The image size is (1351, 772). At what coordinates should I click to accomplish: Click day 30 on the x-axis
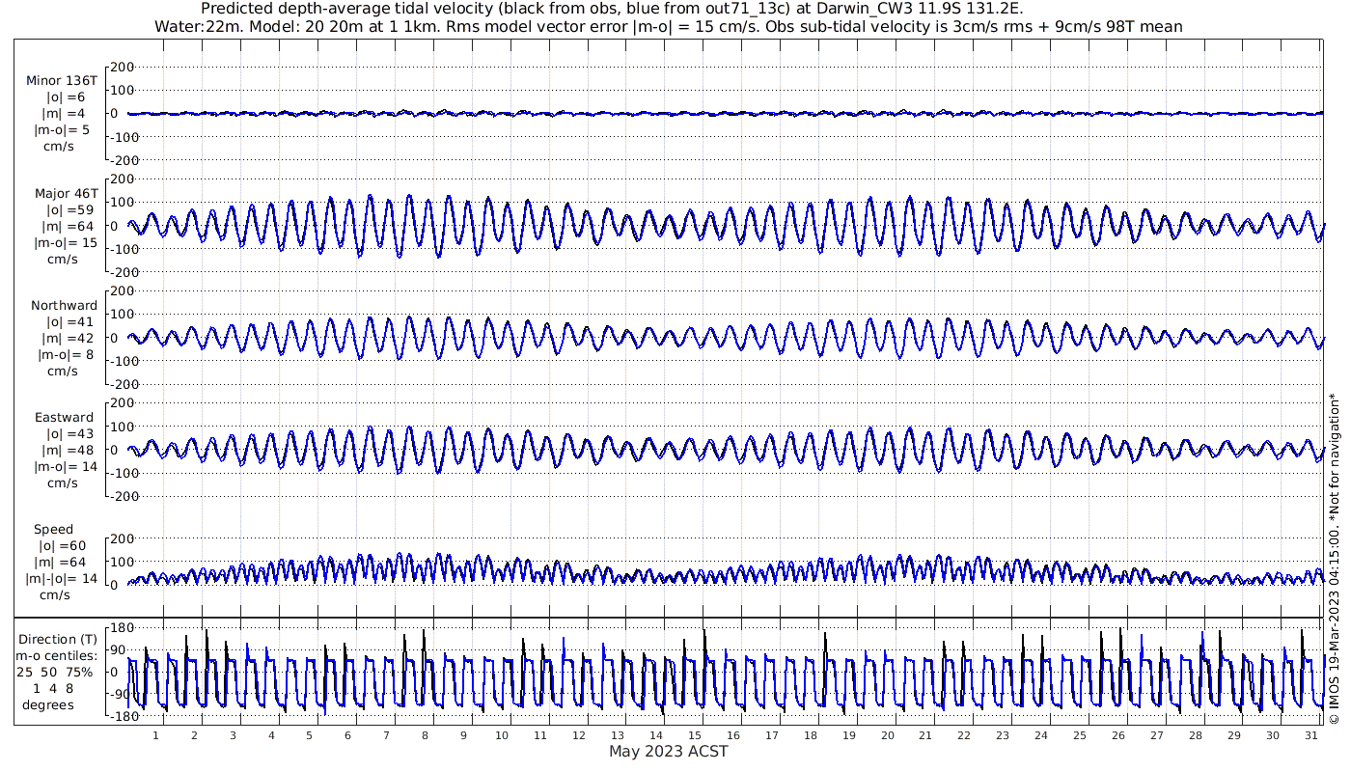tap(1273, 735)
